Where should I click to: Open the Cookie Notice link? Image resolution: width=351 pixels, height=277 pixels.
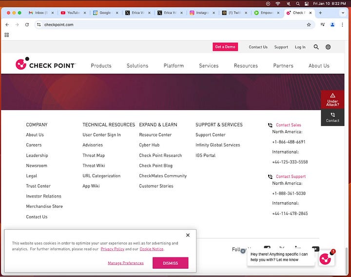pos(152,249)
